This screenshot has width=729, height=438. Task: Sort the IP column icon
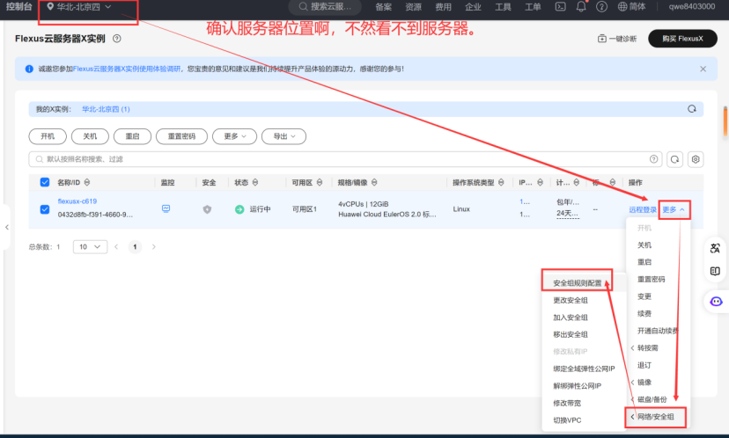click(540, 183)
